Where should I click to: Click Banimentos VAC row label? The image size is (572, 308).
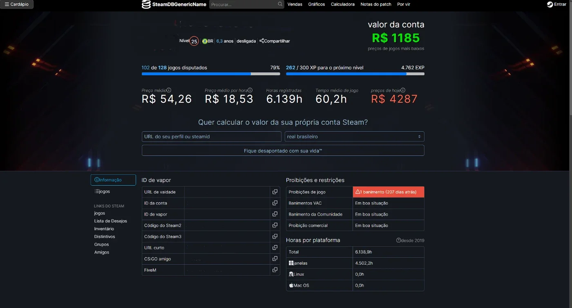click(305, 203)
